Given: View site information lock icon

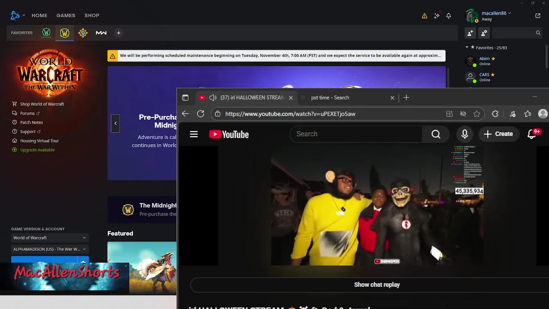Looking at the screenshot, I should pos(217,114).
